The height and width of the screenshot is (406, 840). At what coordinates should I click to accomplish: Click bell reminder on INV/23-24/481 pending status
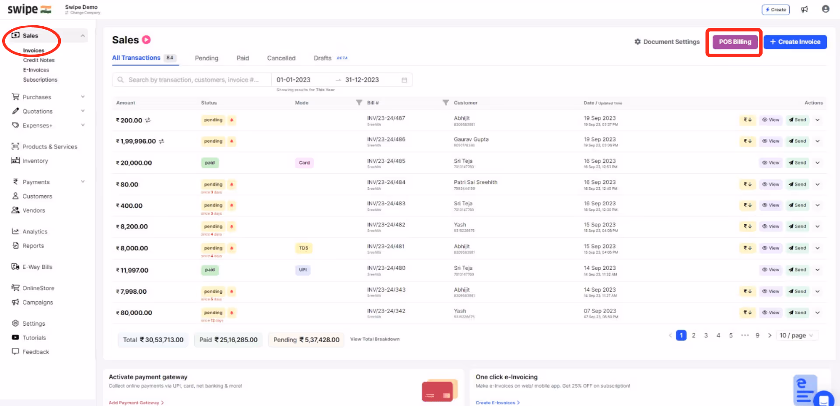(x=231, y=248)
